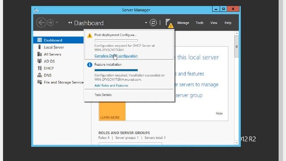Image resolution: width=286 pixels, height=161 pixels.
Task: Click the warning icon beside Post-deployment Configuration
Action: [x=89, y=35]
